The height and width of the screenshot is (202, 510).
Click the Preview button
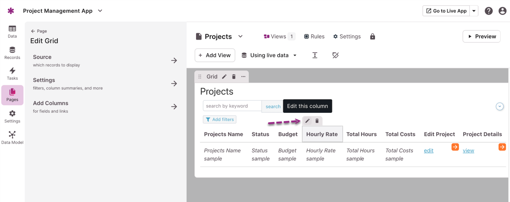point(481,37)
